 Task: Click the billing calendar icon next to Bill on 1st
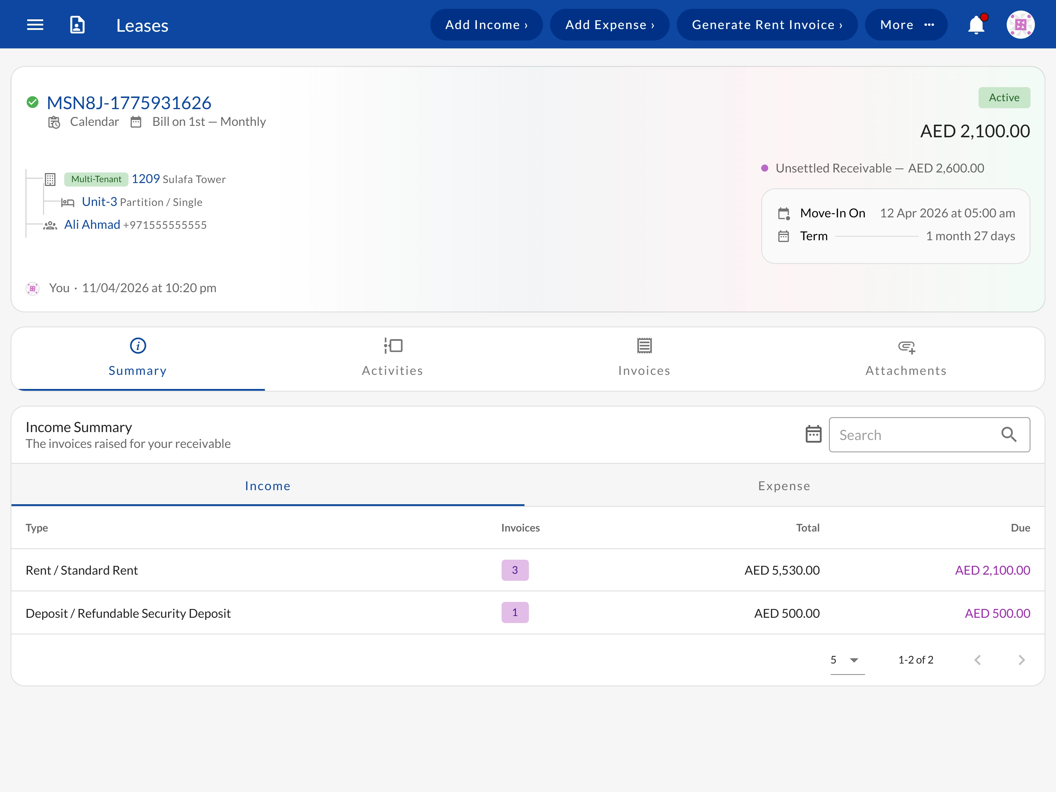(136, 122)
